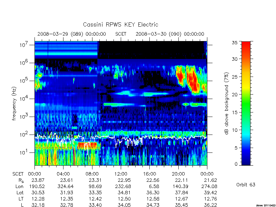276x207 pixels.
Task: Click the Lat row label
Action: tap(20, 193)
